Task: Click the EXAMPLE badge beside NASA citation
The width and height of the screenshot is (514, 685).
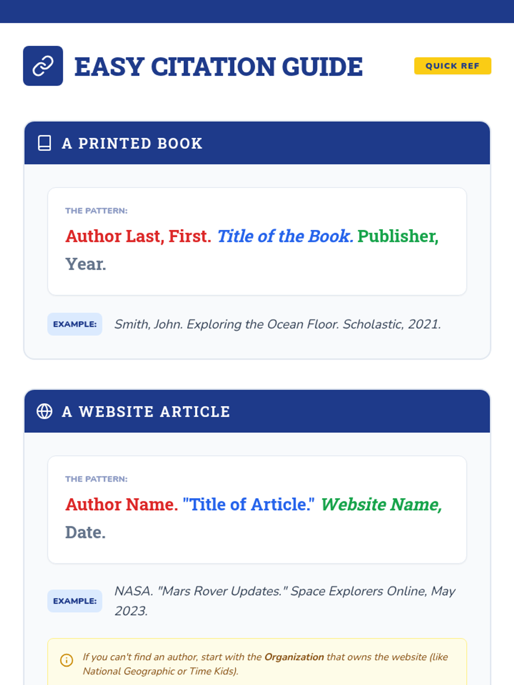Action: tap(75, 601)
